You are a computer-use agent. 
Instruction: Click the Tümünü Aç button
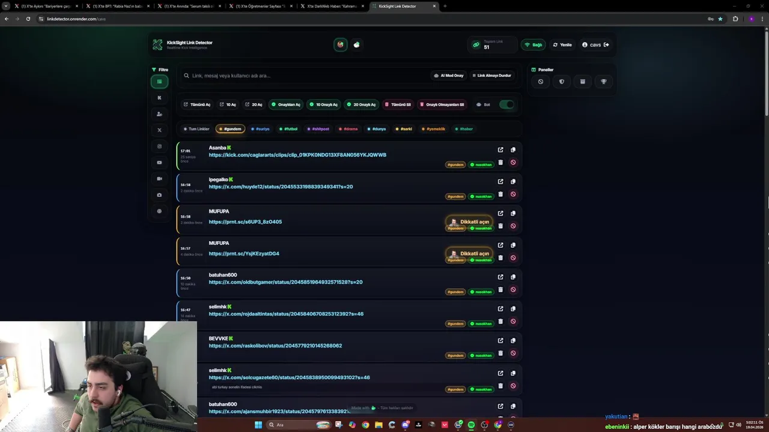point(197,104)
